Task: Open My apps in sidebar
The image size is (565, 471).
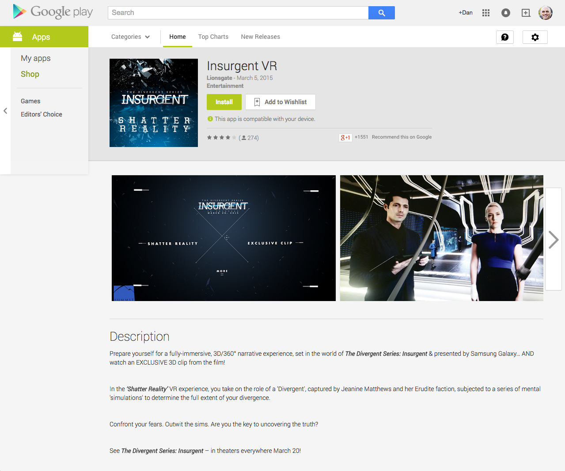Action: tap(36, 58)
